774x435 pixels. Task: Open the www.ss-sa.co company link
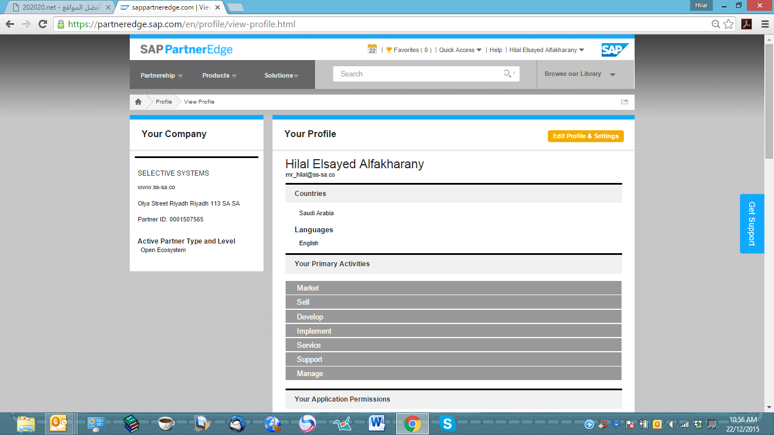tap(156, 187)
